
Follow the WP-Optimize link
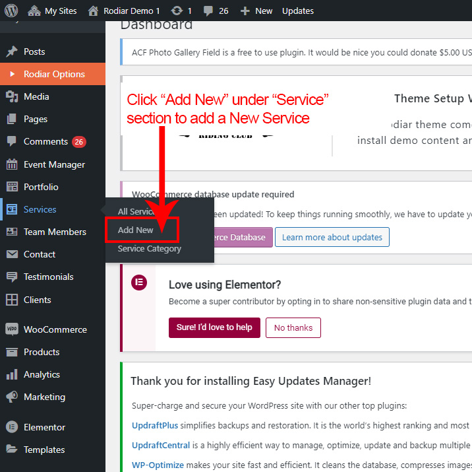158,465
